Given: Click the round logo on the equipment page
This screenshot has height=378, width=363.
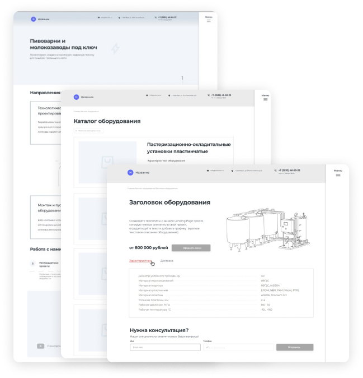Looking at the screenshot, I should [130, 173].
